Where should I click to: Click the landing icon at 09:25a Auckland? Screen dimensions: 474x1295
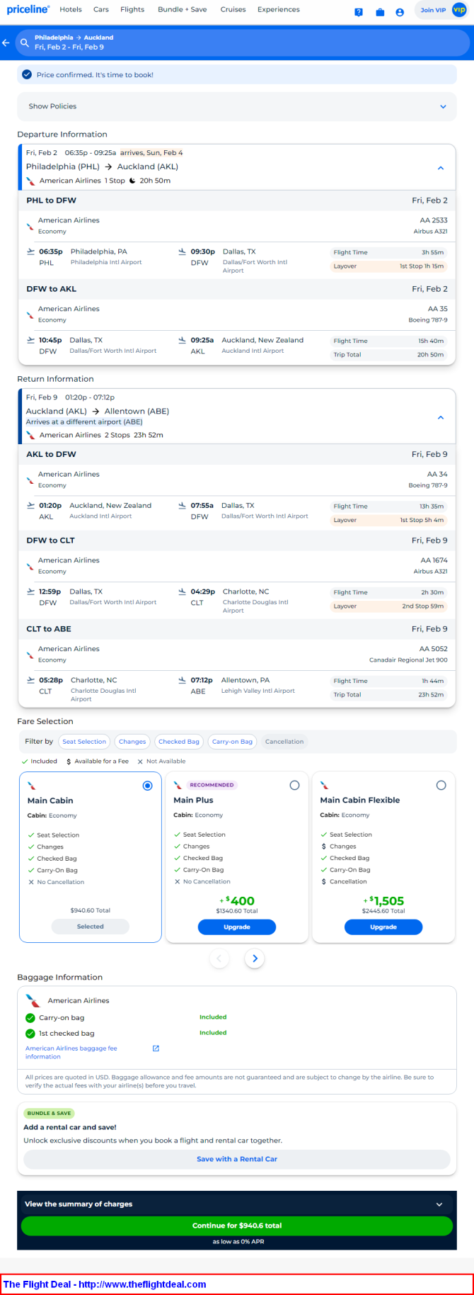click(x=182, y=340)
